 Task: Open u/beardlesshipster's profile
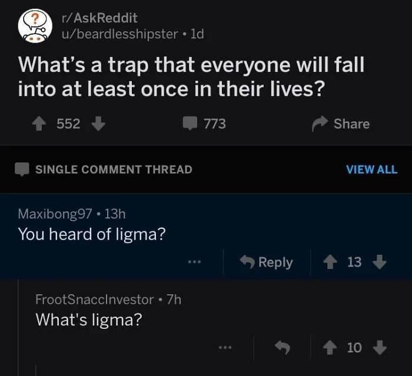click(x=119, y=34)
